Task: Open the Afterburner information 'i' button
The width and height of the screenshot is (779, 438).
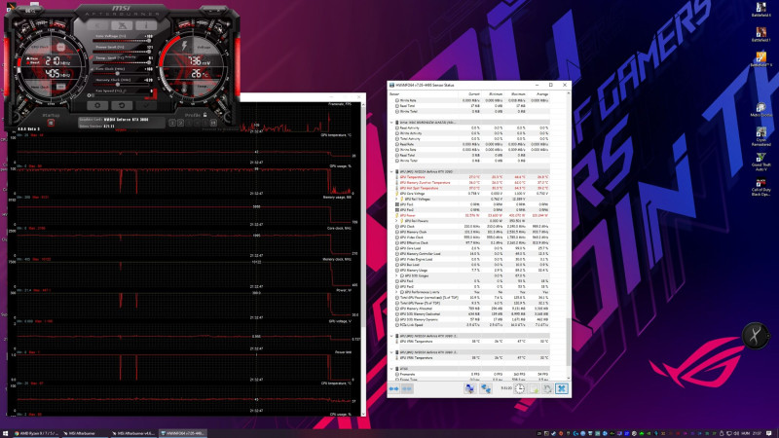Action: point(146,25)
